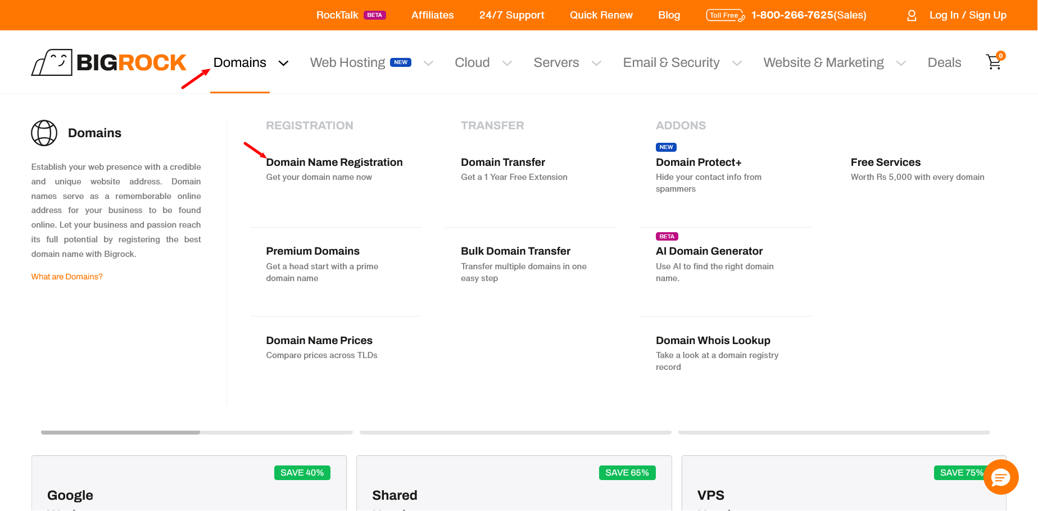
Task: Open the Website & Marketing nav menu
Action: 823,62
